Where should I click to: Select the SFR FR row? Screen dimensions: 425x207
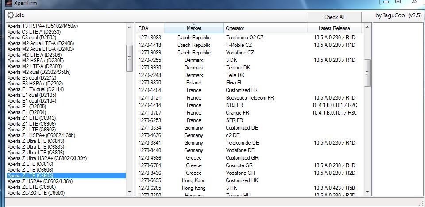249,120
